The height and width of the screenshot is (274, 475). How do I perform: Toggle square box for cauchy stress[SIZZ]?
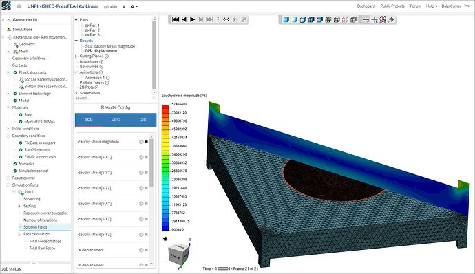pyautogui.click(x=147, y=188)
